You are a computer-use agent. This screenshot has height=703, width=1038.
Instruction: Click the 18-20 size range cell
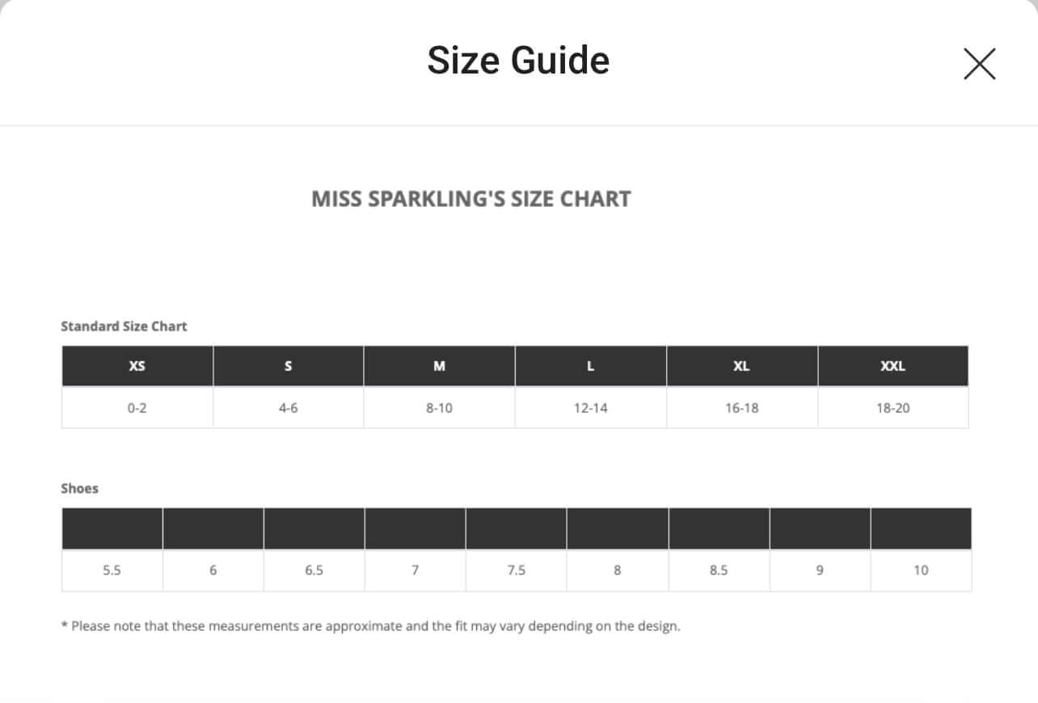tap(892, 408)
